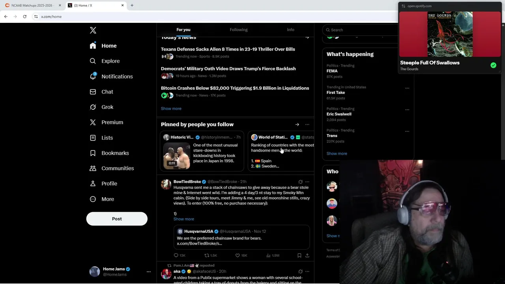
Task: Open Premium in the sidebar
Action: pyautogui.click(x=107, y=122)
